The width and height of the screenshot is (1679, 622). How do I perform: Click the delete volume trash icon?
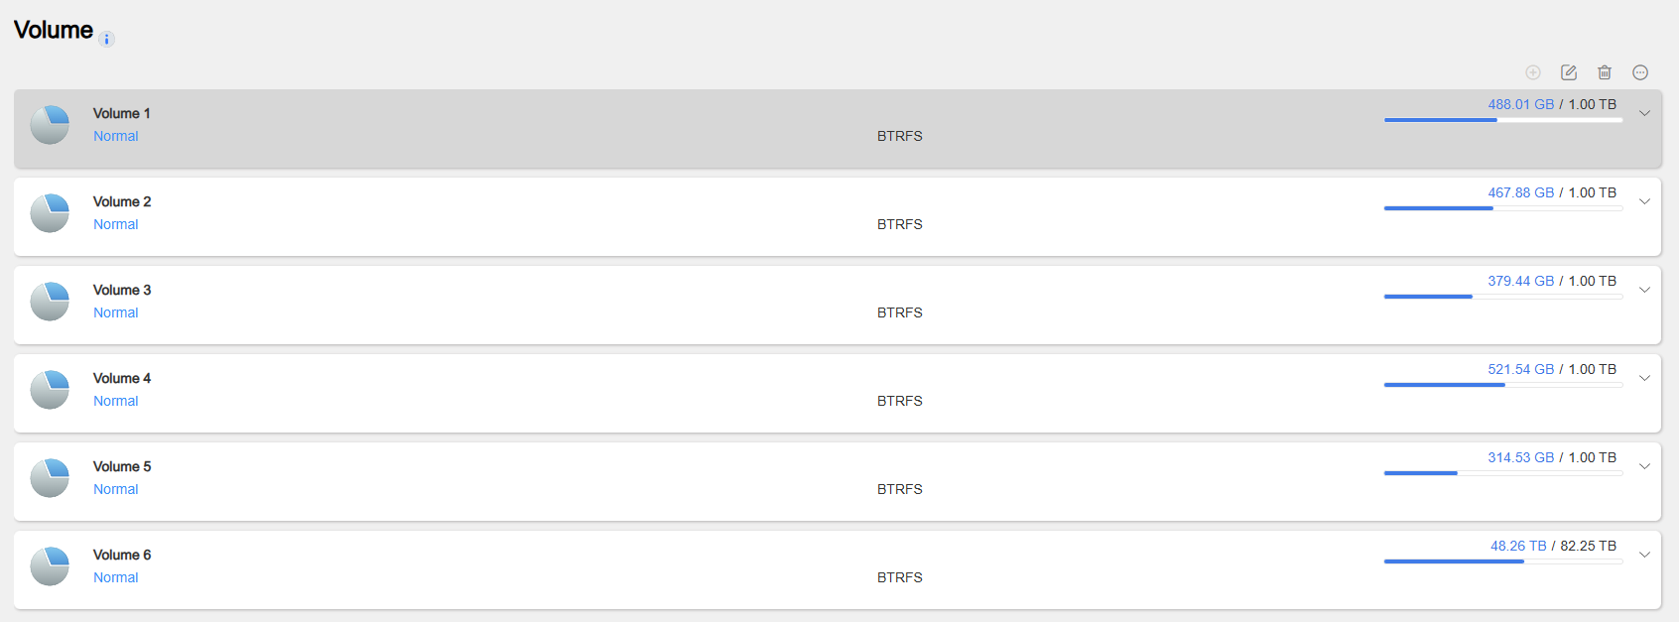tap(1605, 72)
